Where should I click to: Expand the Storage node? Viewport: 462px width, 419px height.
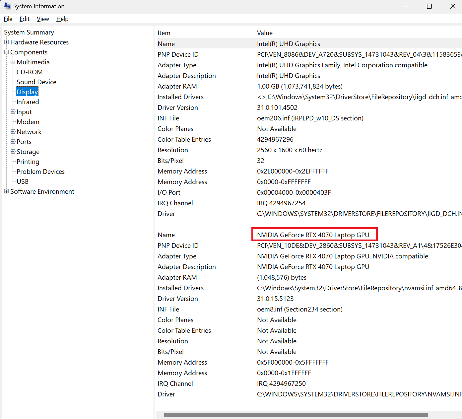[13, 152]
